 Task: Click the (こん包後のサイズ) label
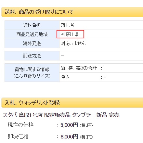[x=32, y=76]
